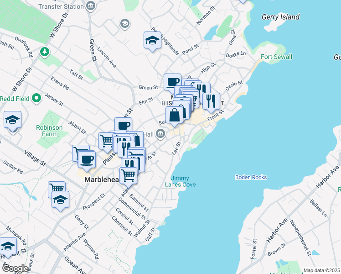The image size is (341, 274).
Task: Select the Jimmy Lanes Cove label
Action: (x=183, y=181)
